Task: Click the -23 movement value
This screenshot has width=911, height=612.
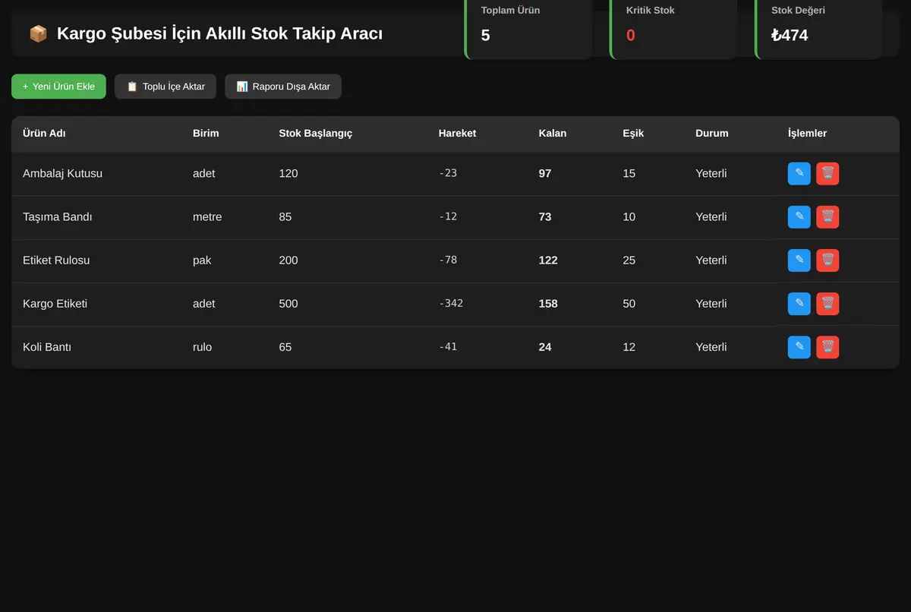Action: point(448,174)
